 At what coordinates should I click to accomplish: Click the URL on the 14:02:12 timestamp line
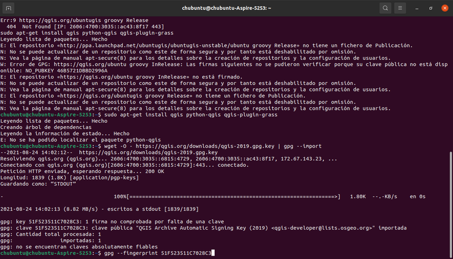tap(148, 153)
